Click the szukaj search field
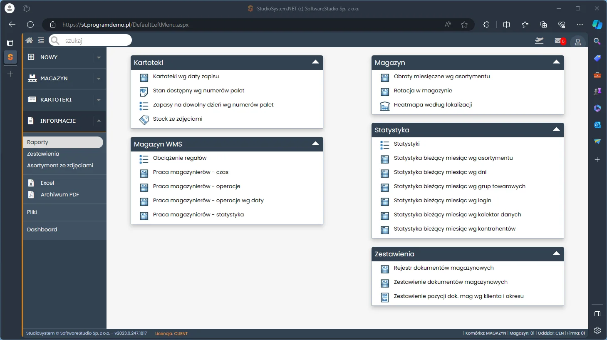Screen dimensions: 607x340 click(x=90, y=40)
